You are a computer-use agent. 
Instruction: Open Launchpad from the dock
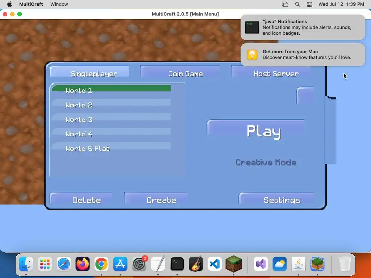tap(45, 264)
